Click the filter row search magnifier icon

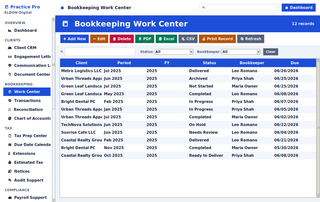tap(62, 52)
